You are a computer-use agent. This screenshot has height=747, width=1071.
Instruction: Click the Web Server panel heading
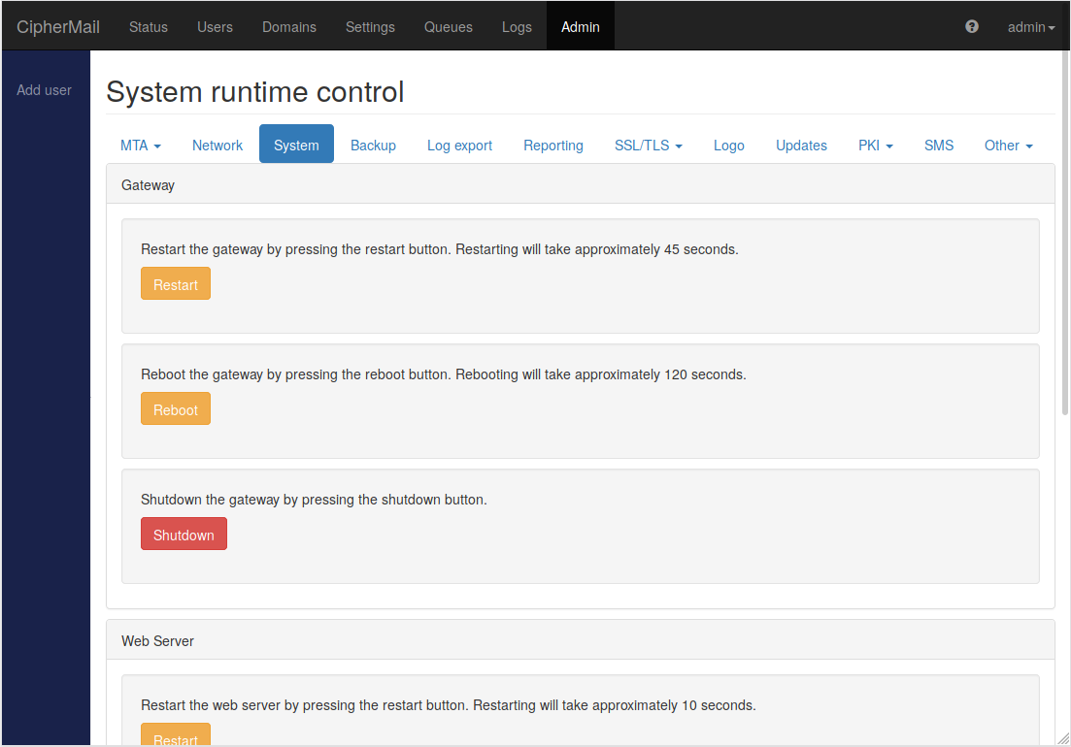coord(581,640)
